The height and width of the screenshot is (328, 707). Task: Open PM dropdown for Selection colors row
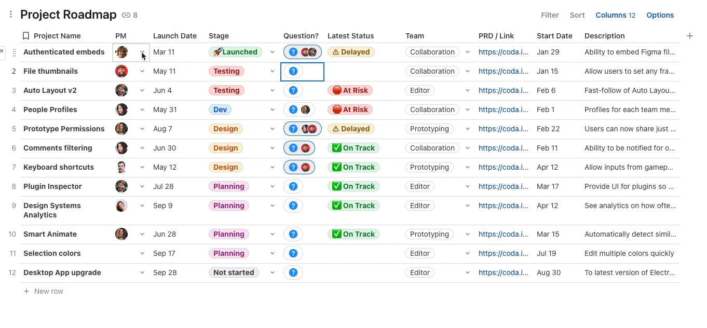tap(142, 254)
